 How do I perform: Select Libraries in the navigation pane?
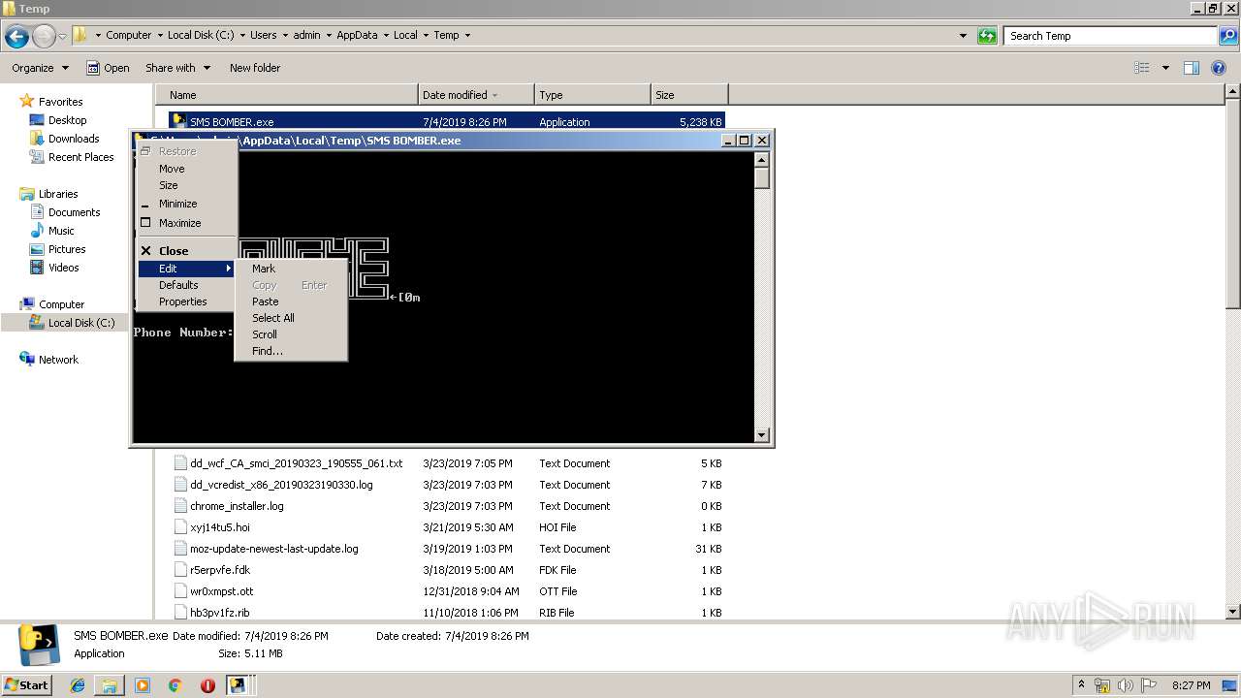coord(58,194)
